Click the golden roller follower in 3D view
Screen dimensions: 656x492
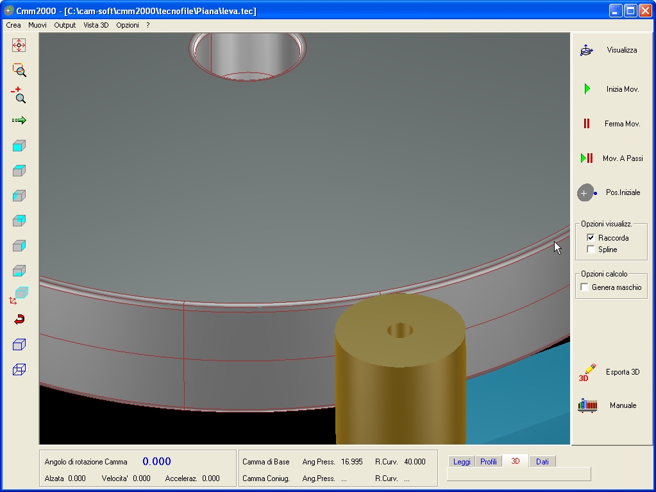(400, 368)
